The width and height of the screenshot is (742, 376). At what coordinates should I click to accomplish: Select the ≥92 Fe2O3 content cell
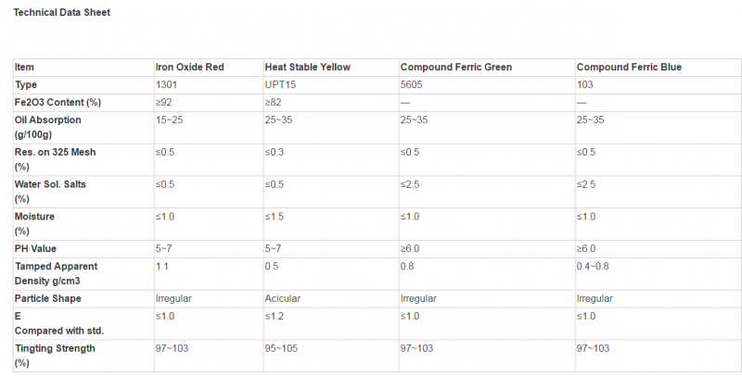(x=164, y=102)
